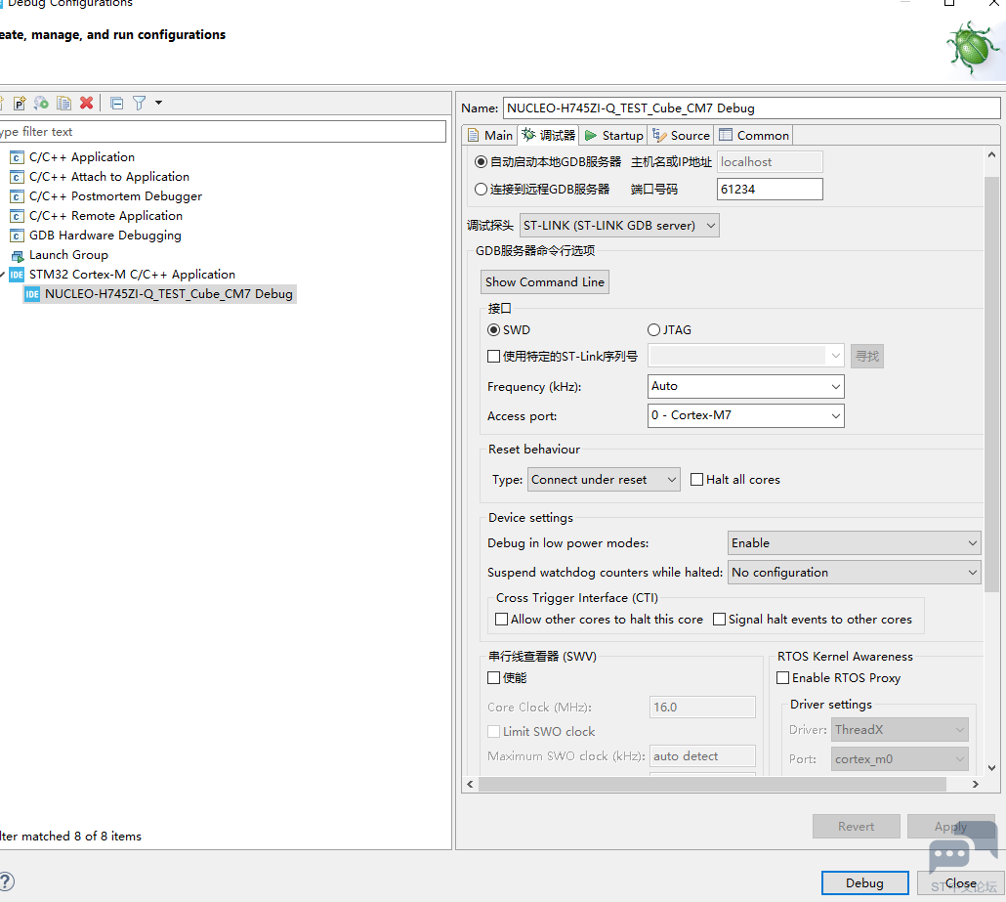The width and height of the screenshot is (1006, 902).
Task: Switch to the Startup tab
Action: tap(614, 136)
